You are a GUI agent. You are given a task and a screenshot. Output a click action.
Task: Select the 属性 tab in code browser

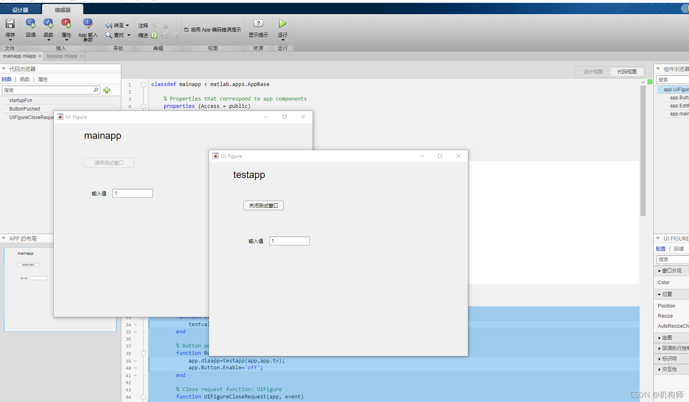pyautogui.click(x=43, y=80)
